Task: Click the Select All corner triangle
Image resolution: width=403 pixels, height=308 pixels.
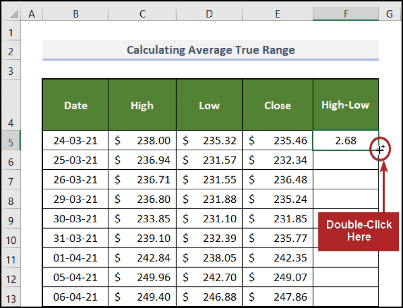Action: 14,14
